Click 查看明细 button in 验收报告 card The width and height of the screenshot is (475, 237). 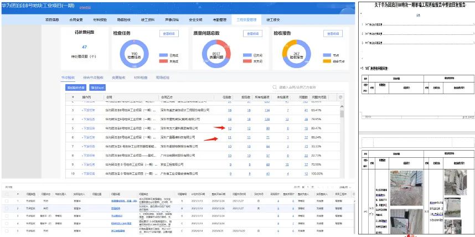tap(333, 34)
